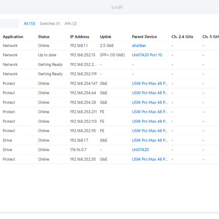219x219 pixels.
Task: Sort by the Ch. 2.4 GHz column
Action: tap(182, 37)
